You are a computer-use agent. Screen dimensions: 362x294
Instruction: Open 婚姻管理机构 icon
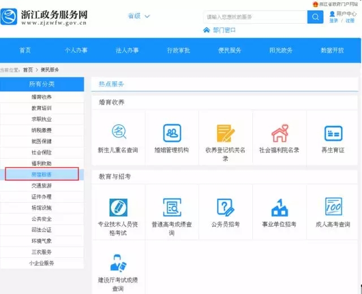tap(172, 133)
